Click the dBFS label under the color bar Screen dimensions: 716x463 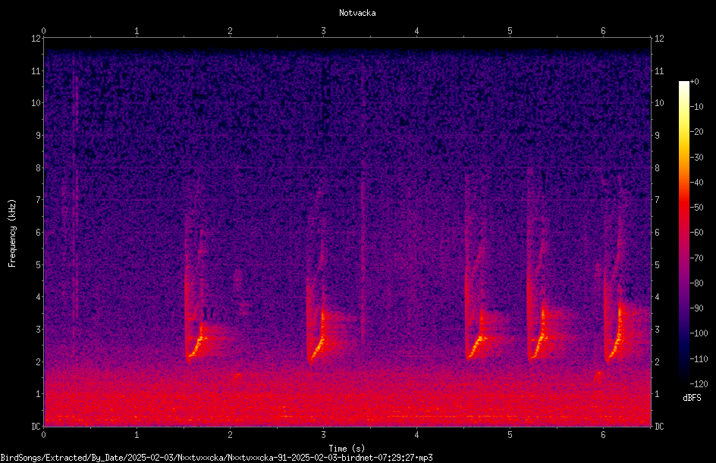pyautogui.click(x=692, y=398)
